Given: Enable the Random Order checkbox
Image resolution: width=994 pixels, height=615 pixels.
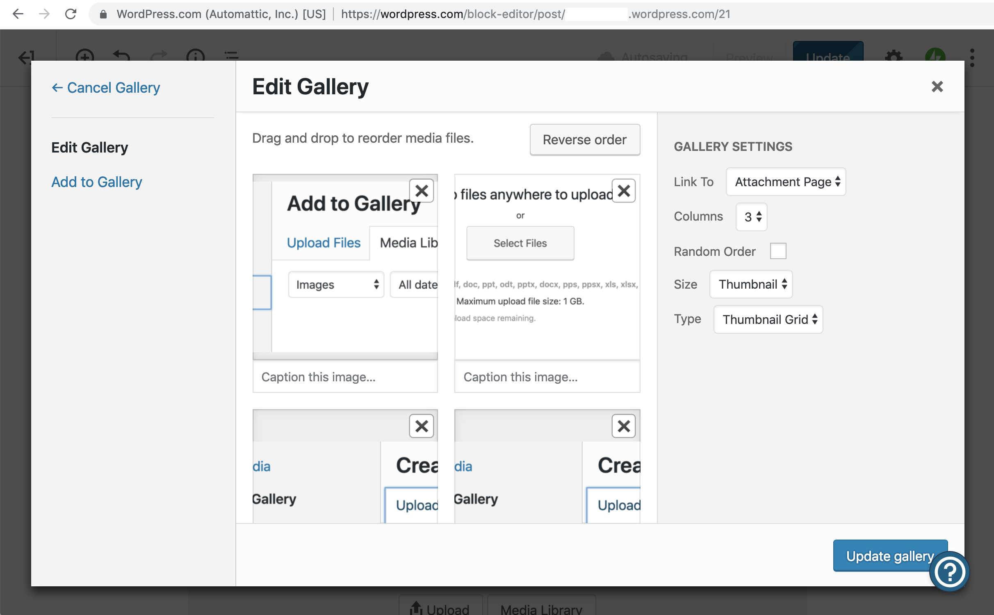Looking at the screenshot, I should [777, 251].
